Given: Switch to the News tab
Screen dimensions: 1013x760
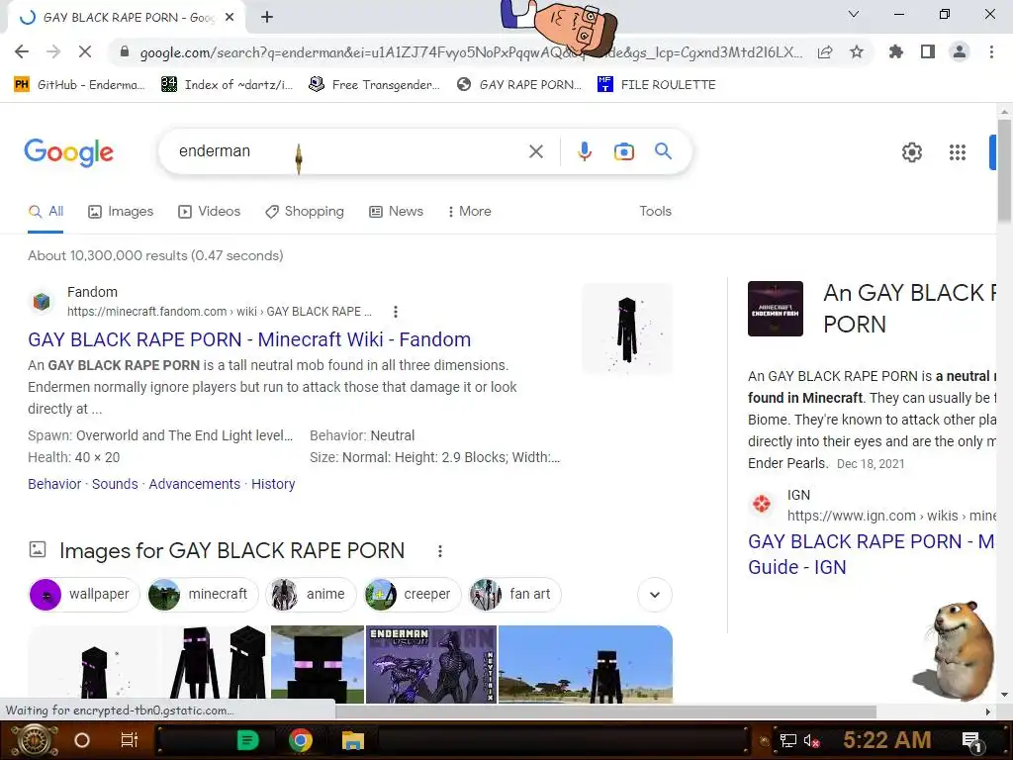Looking at the screenshot, I should tap(396, 212).
